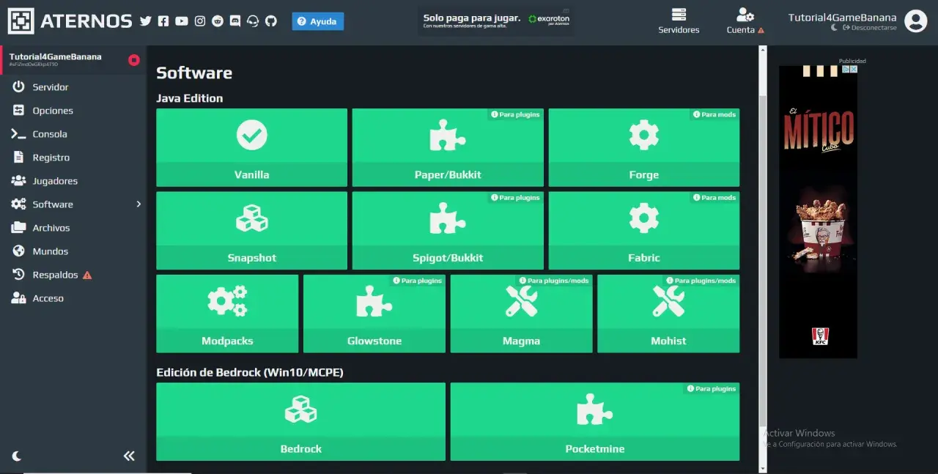Click the Vanilla checkmark icon
The image size is (938, 474).
252,135
